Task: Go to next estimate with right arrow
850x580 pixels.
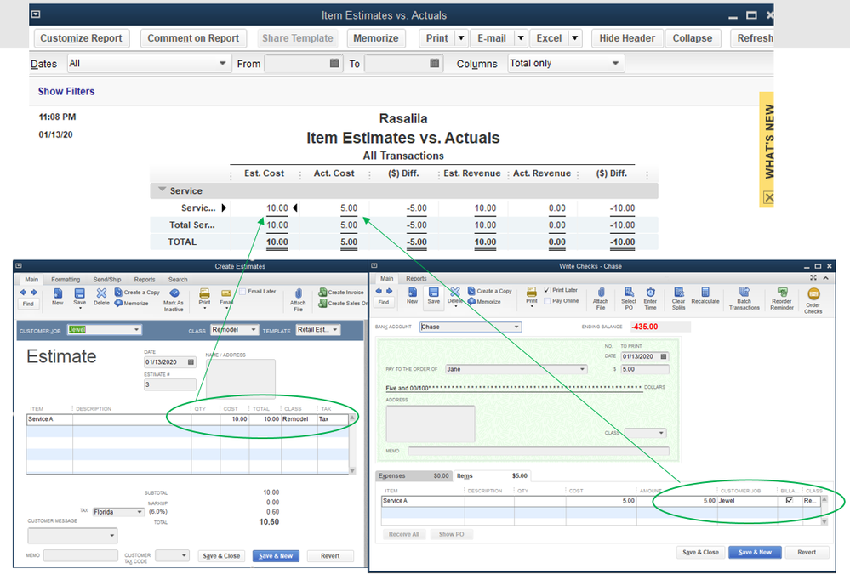Action: (34, 293)
